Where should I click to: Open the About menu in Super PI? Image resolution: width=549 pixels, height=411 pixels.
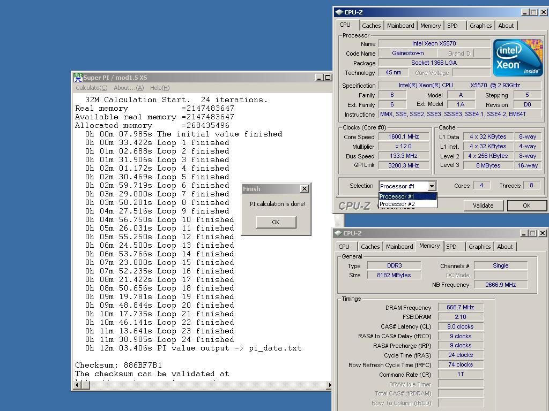tap(129, 88)
